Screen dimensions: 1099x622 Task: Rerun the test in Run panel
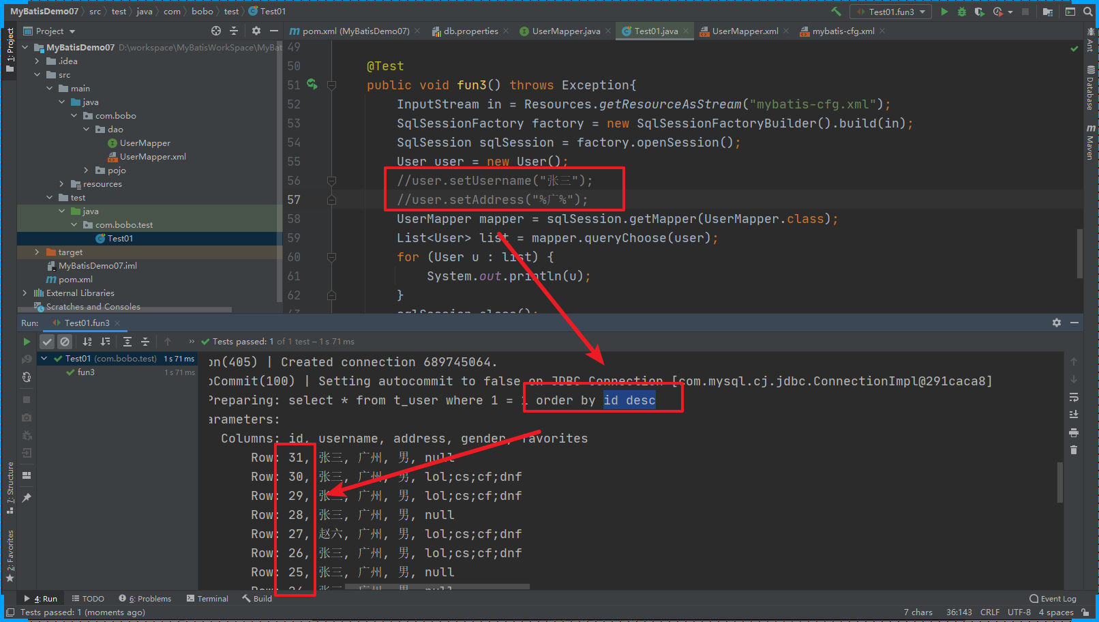point(27,342)
